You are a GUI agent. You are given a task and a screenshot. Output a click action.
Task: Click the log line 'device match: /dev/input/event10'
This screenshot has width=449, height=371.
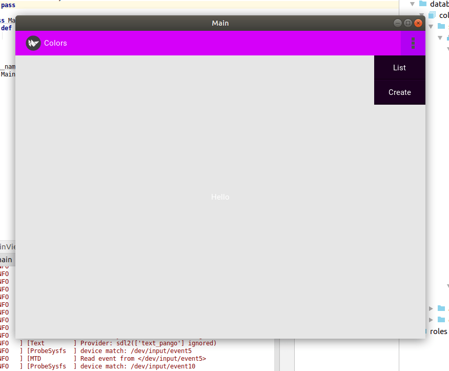[138, 366]
